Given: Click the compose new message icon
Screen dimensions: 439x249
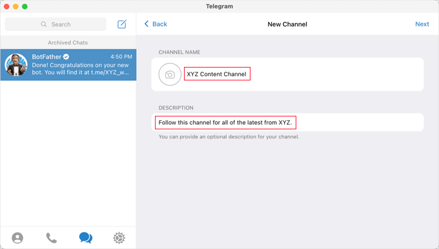Looking at the screenshot, I should 122,24.
